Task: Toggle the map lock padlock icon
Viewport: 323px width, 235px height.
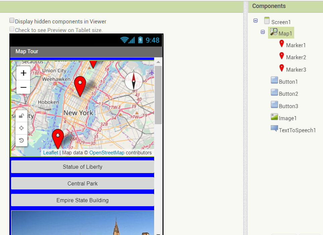Action: [x=21, y=116]
